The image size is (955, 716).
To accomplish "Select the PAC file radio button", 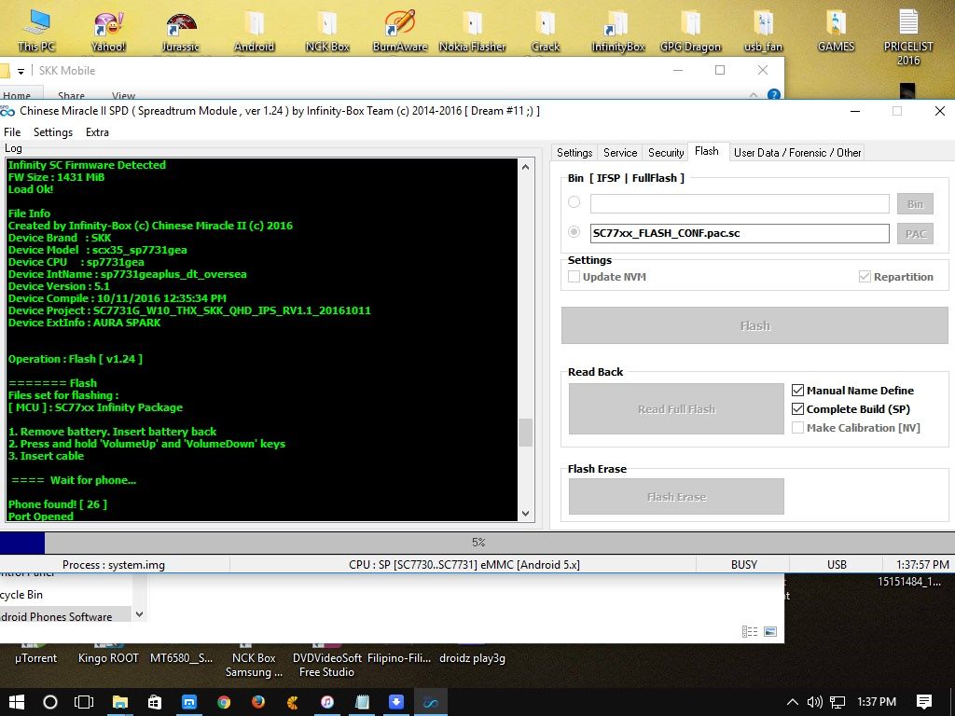I will click(574, 232).
